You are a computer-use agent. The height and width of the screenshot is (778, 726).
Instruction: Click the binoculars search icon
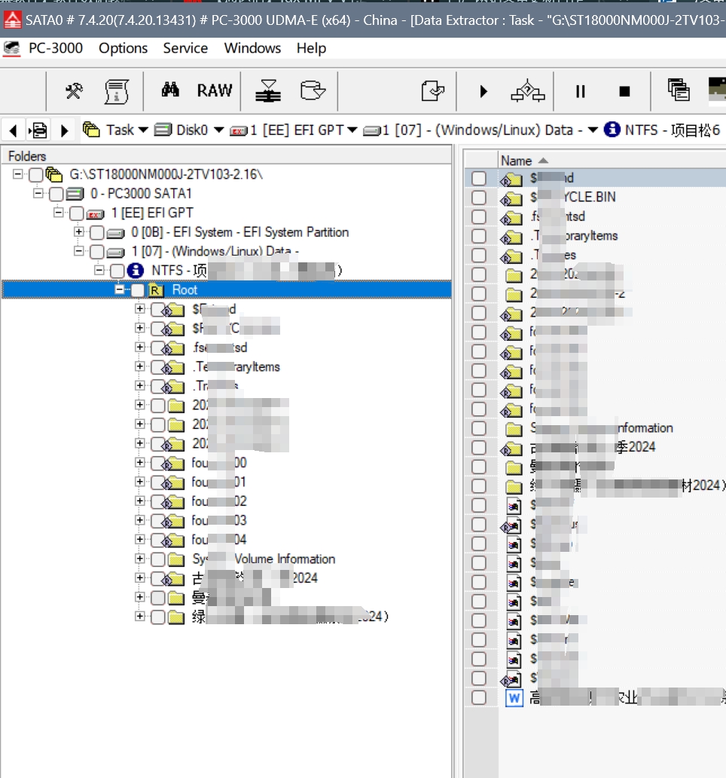click(x=170, y=90)
